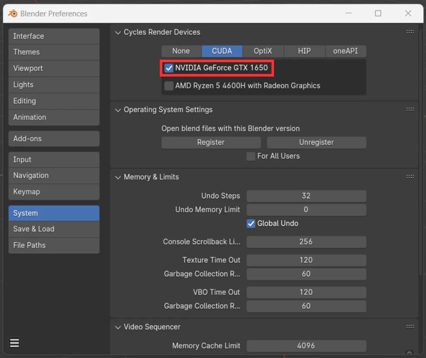
Task: Click the Console Scrollback Lines field
Action: [x=306, y=242]
